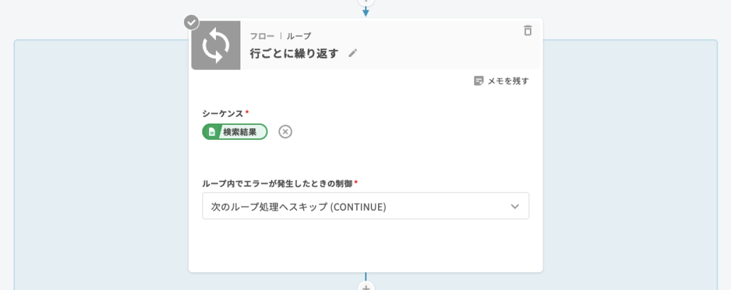Click the checkmark badge on loop card
Image resolution: width=731 pixels, height=290 pixels.
coord(191,22)
